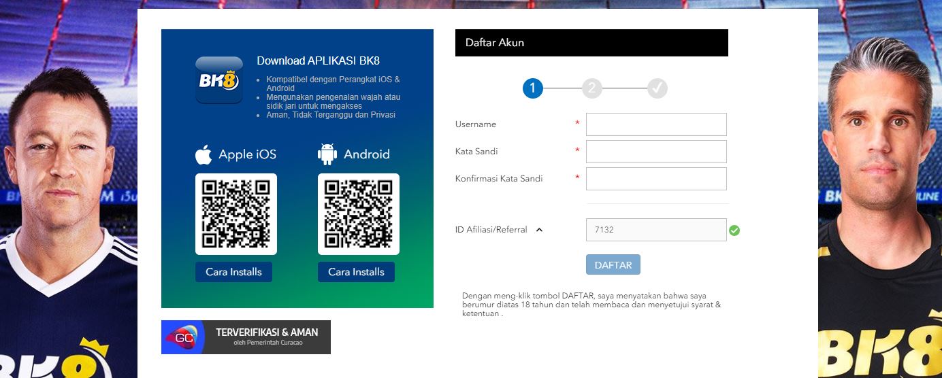Click the Android robot icon
Image resolution: width=942 pixels, height=378 pixels.
pos(327,154)
